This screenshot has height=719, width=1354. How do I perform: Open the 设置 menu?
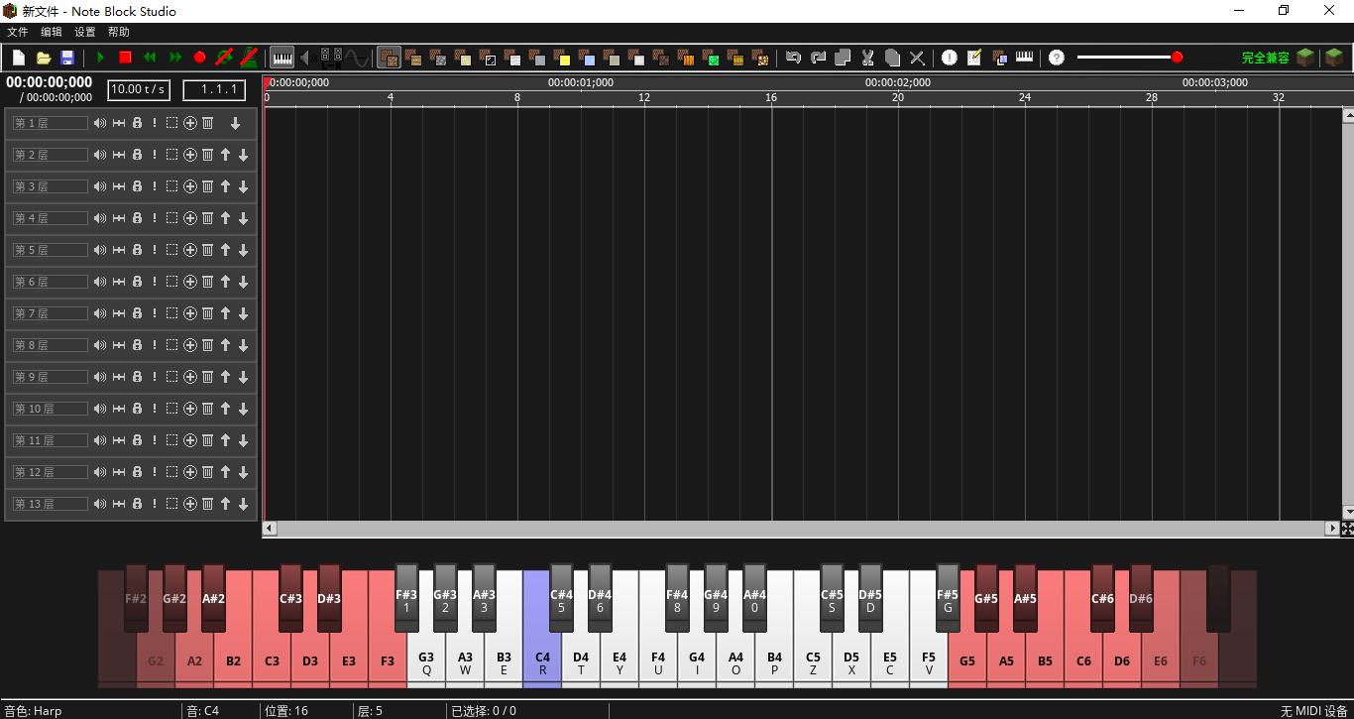(85, 32)
